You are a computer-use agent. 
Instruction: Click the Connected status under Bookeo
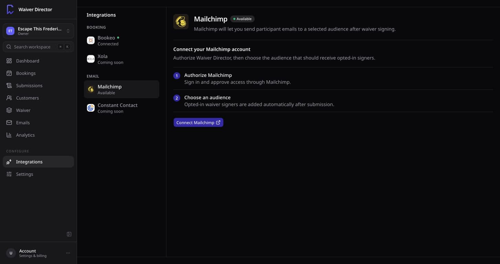[108, 44]
